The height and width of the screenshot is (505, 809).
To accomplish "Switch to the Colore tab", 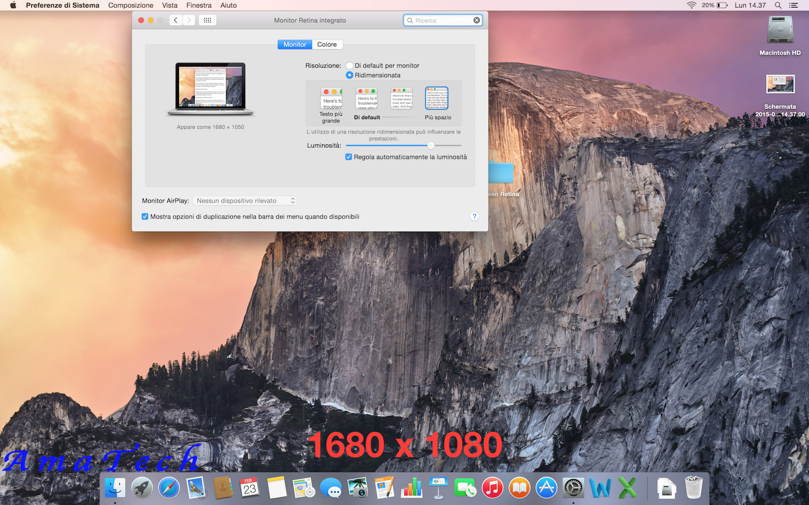I will [x=327, y=44].
